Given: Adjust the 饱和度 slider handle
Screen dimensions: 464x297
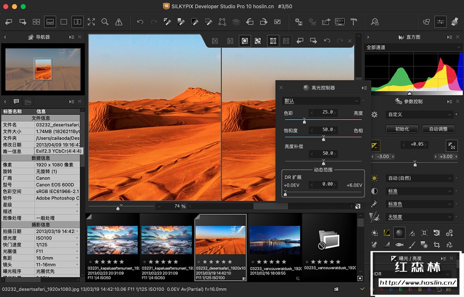Looking at the screenshot, I should click(324, 138).
